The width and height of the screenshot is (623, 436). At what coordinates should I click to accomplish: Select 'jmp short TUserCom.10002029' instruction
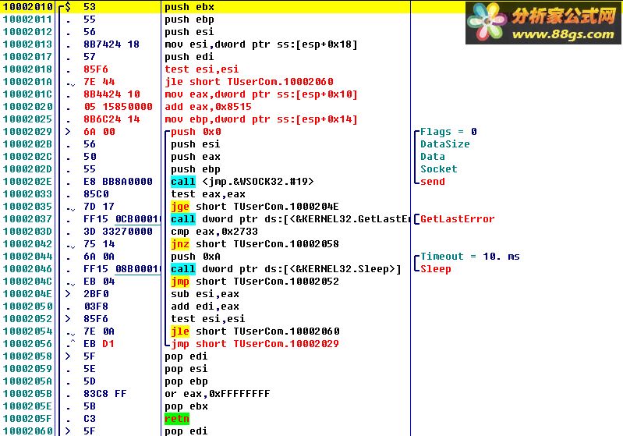click(x=255, y=344)
